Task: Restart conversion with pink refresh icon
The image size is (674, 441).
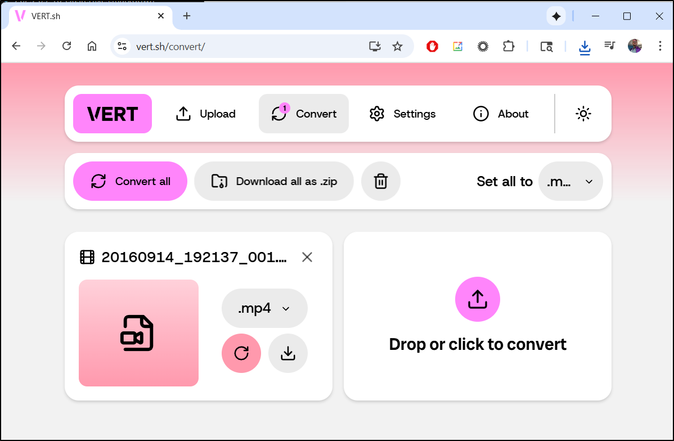Action: tap(241, 353)
